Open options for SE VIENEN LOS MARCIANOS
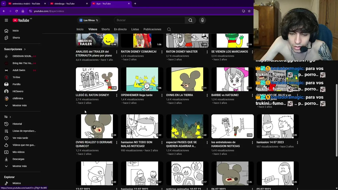The image size is (338, 190). (252, 52)
